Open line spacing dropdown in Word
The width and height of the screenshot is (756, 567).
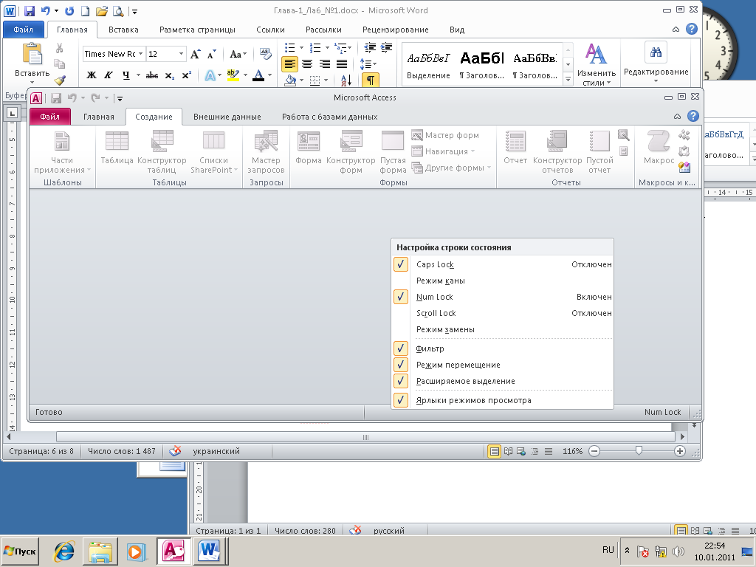368,63
